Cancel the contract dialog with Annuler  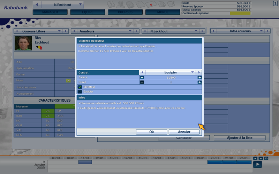click(184, 132)
